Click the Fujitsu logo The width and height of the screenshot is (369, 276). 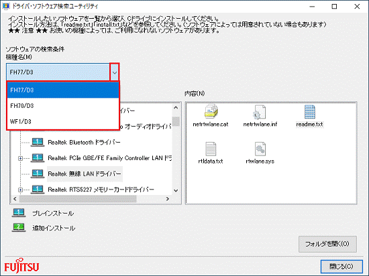click(21, 266)
